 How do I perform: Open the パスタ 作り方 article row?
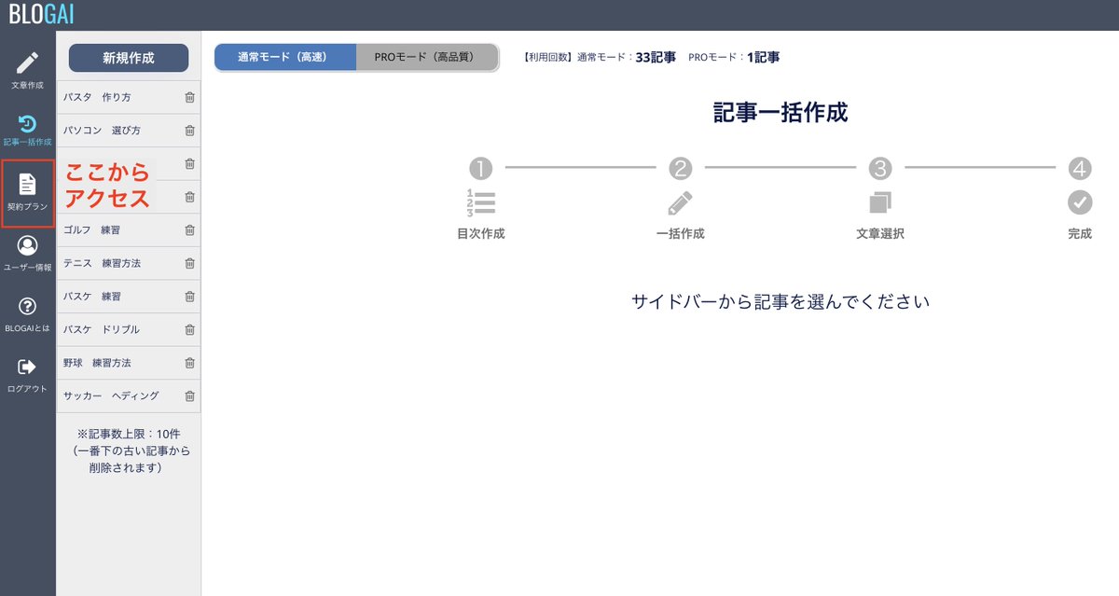coord(129,97)
